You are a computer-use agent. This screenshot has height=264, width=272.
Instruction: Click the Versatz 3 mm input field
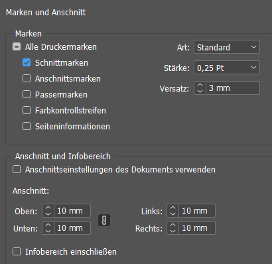tap(233, 88)
